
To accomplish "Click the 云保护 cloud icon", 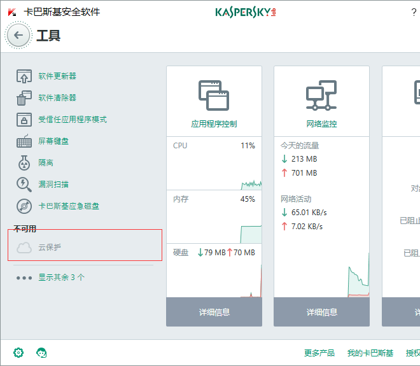I will (x=24, y=248).
